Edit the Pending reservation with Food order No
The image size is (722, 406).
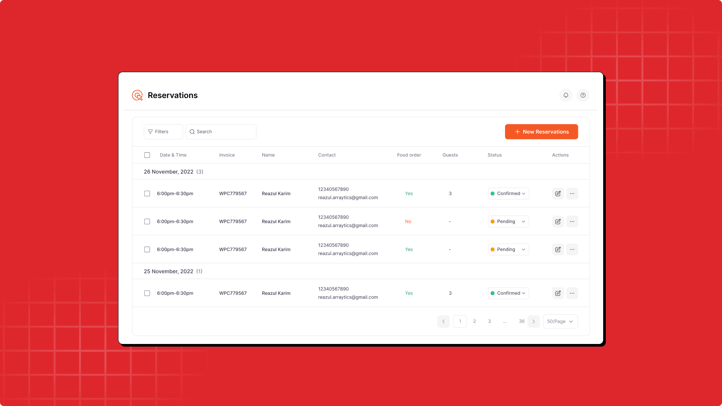tap(558, 221)
